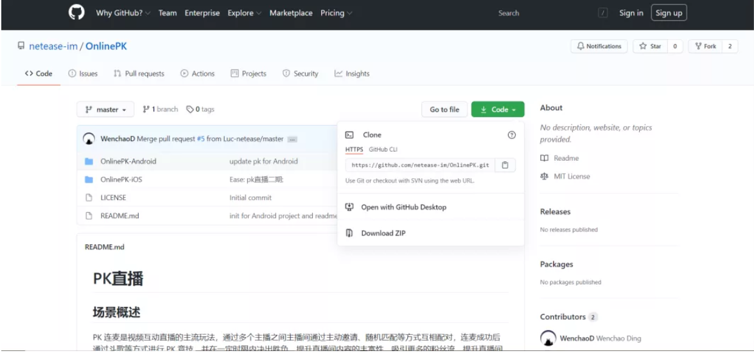Select the GitHub CLI clone tab
Viewport: 754px width, 353px height.
click(383, 150)
